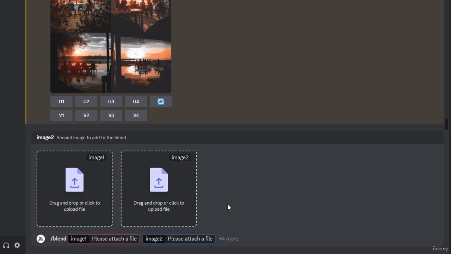Screen dimensions: 451x254
Task: Click the V1 variation button
Action: pos(61,115)
